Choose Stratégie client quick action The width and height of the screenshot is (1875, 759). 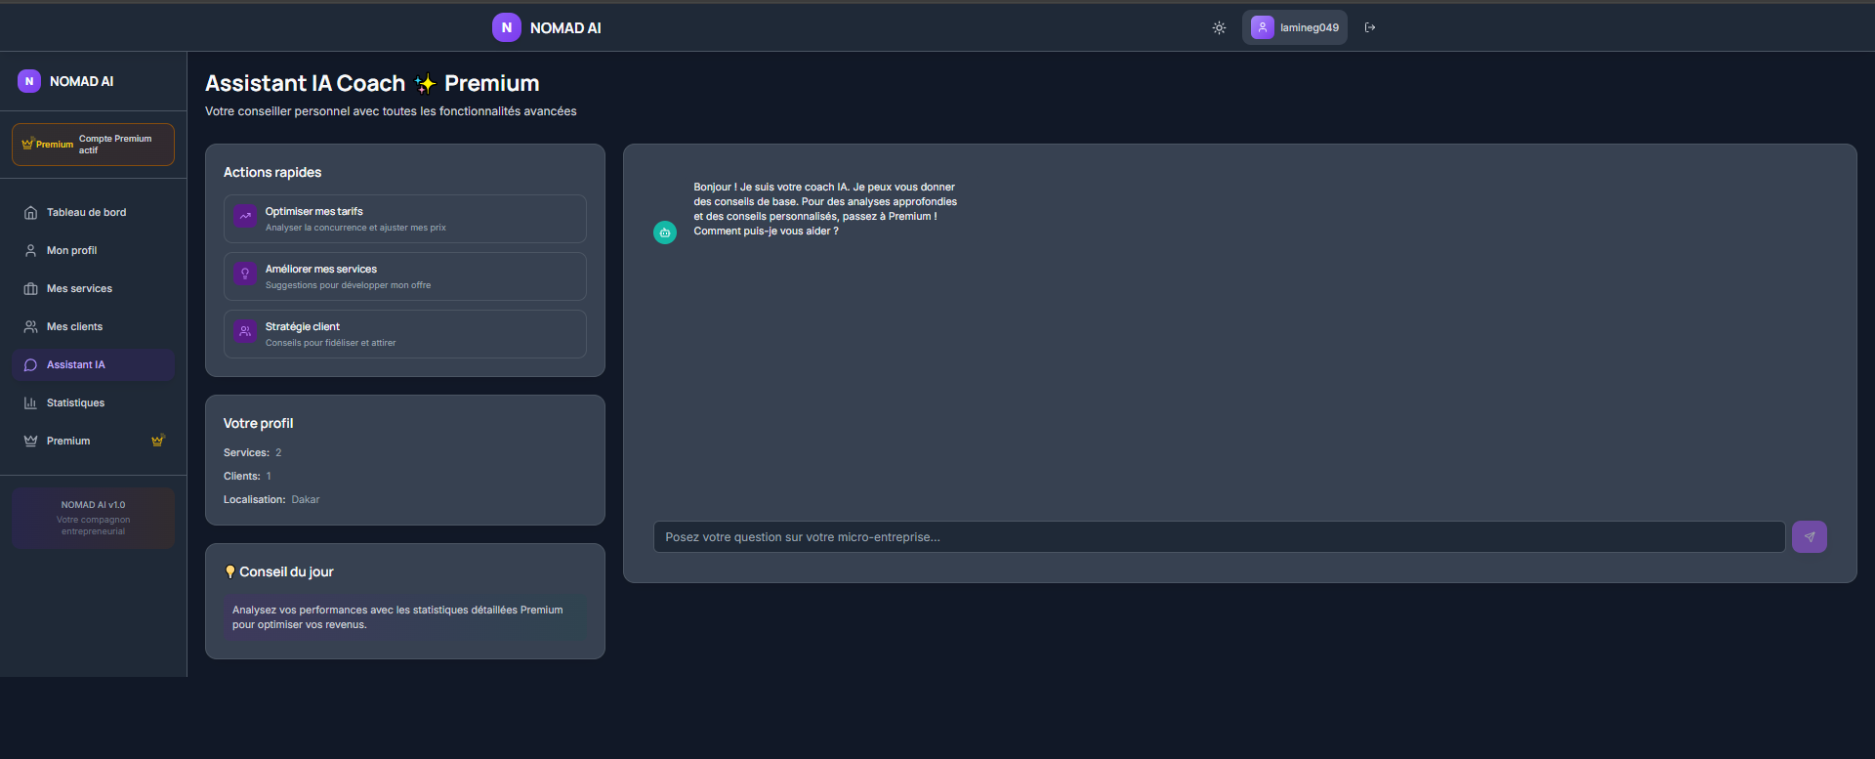(x=404, y=334)
